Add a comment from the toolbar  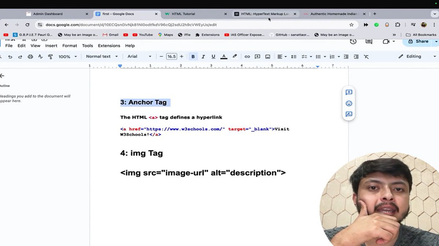coord(258,57)
